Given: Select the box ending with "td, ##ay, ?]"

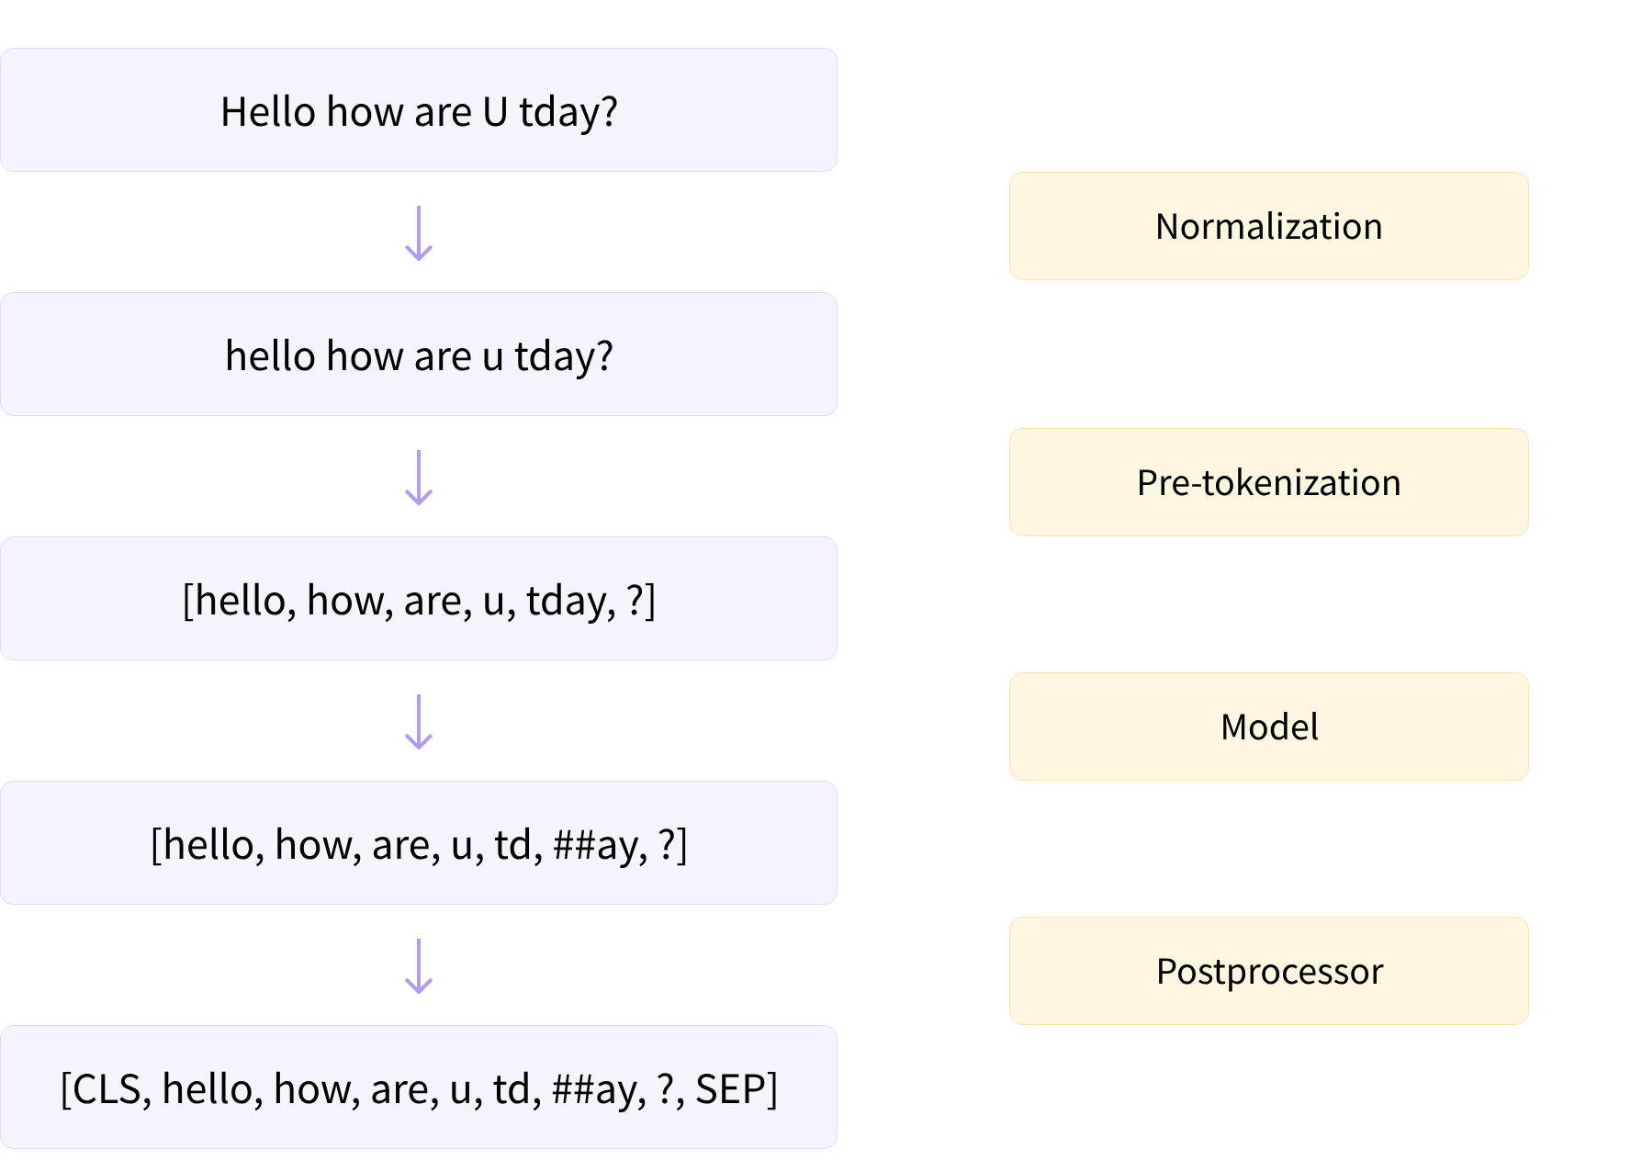Looking at the screenshot, I should [419, 843].
